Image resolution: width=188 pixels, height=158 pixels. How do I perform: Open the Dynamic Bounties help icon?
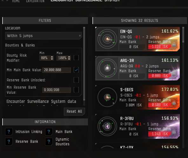pos(49,142)
